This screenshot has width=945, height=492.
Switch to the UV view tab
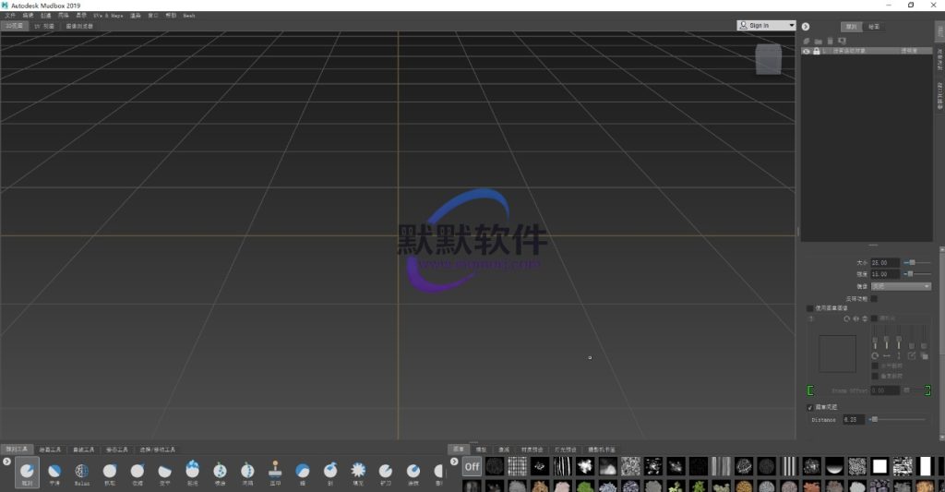point(43,26)
